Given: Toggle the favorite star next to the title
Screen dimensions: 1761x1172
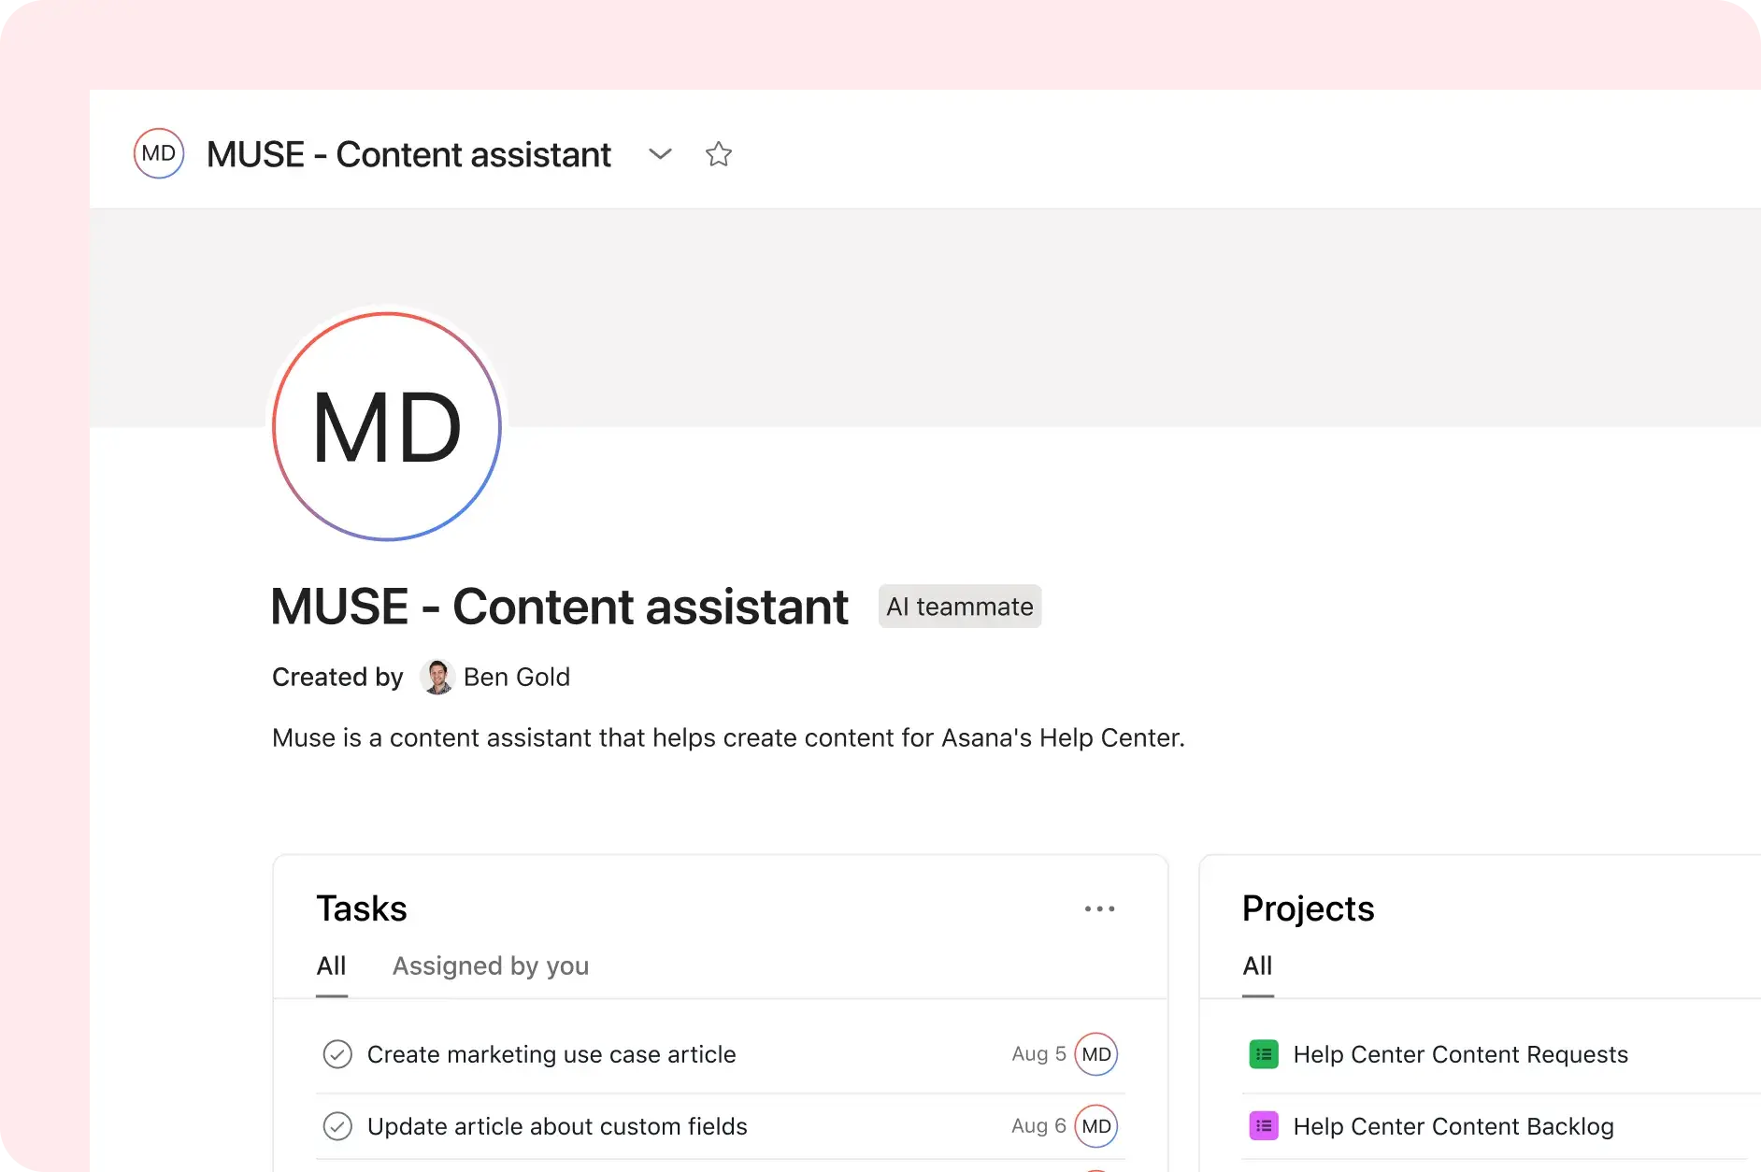Looking at the screenshot, I should pyautogui.click(x=718, y=154).
